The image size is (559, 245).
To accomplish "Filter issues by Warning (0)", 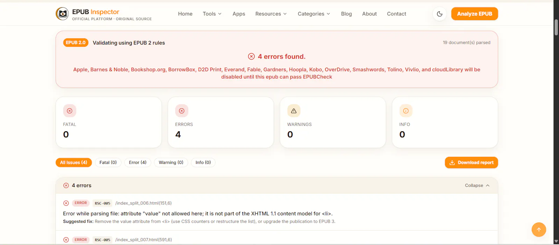I will (171, 162).
